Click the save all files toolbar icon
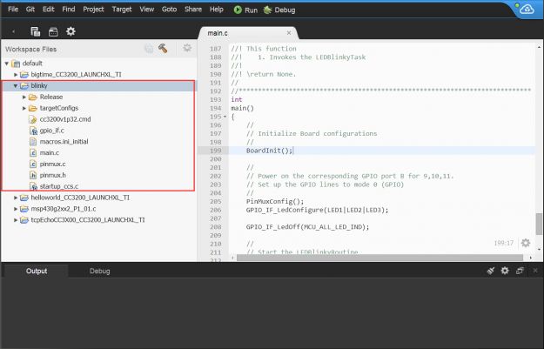Screen dimensions: 544x349 (36, 31)
